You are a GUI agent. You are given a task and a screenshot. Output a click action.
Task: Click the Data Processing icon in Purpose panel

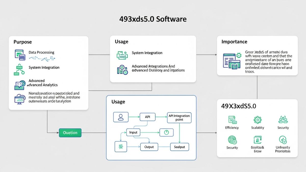(x=20, y=55)
